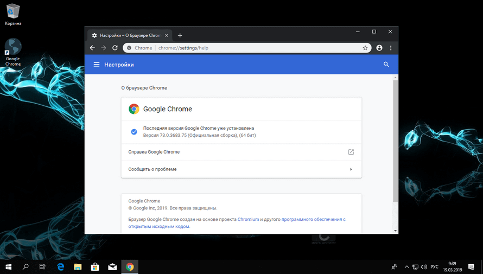483x274 pixels.
Task: Open a new tab with plus button
Action: 180,35
